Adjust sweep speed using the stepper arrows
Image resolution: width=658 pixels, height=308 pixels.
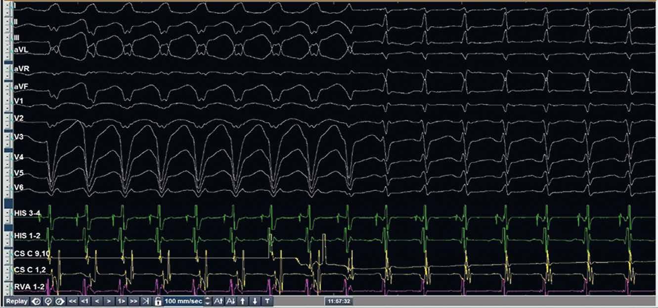click(x=208, y=301)
